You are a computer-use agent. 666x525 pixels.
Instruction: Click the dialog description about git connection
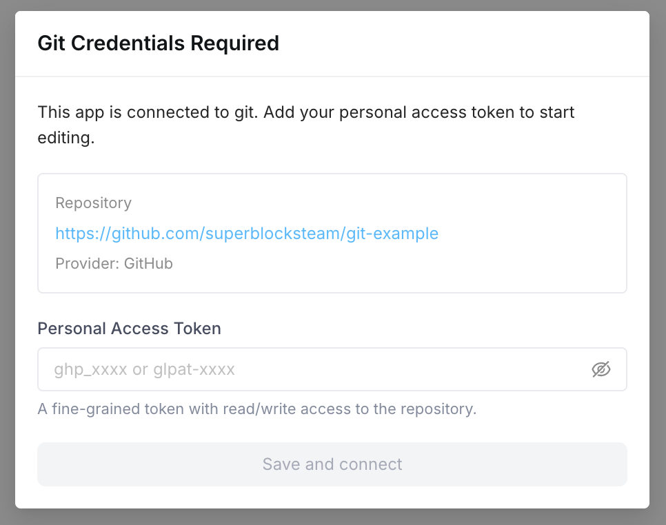click(305, 125)
